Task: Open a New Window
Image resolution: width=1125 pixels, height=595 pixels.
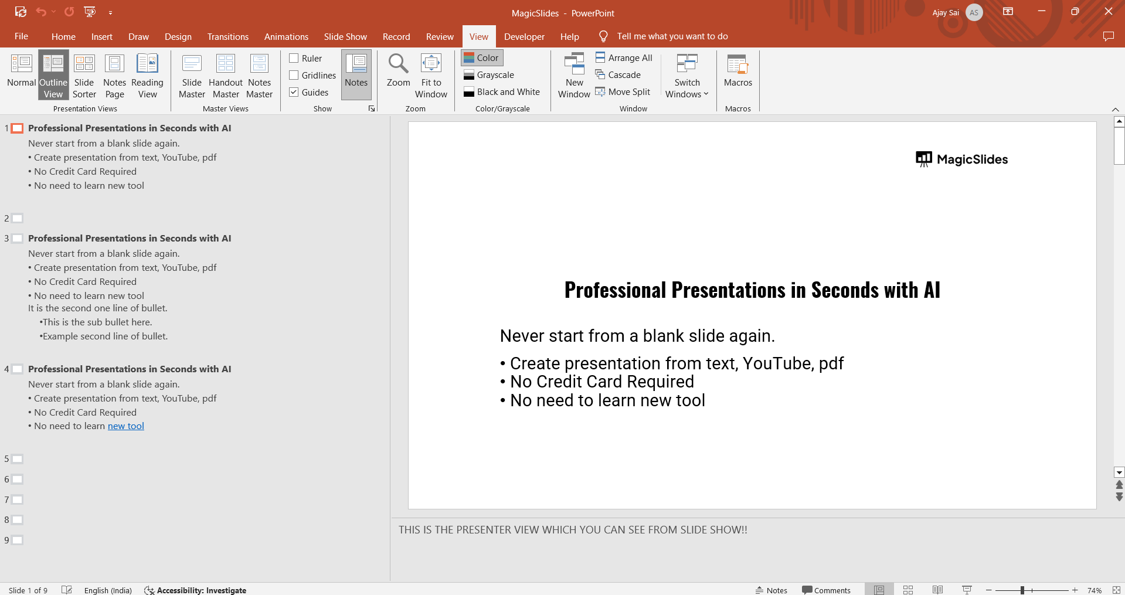Action: coord(574,76)
